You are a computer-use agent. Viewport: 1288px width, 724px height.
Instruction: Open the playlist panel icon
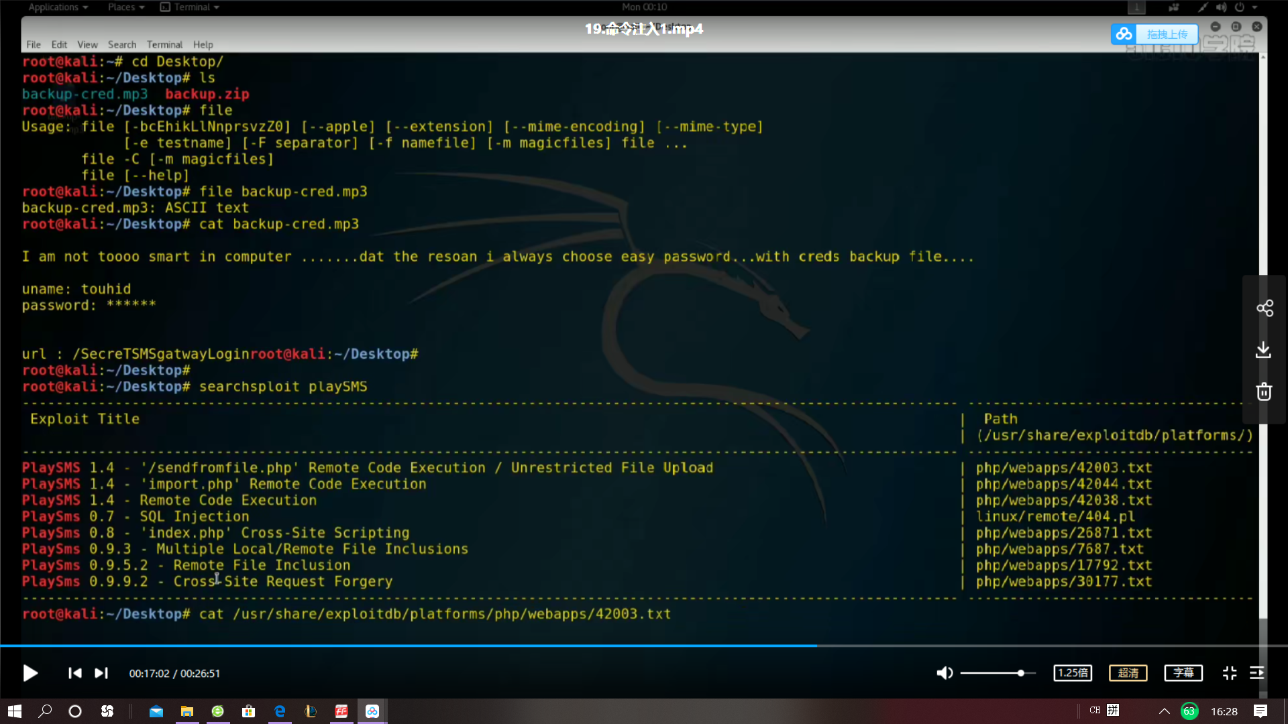click(x=1257, y=673)
